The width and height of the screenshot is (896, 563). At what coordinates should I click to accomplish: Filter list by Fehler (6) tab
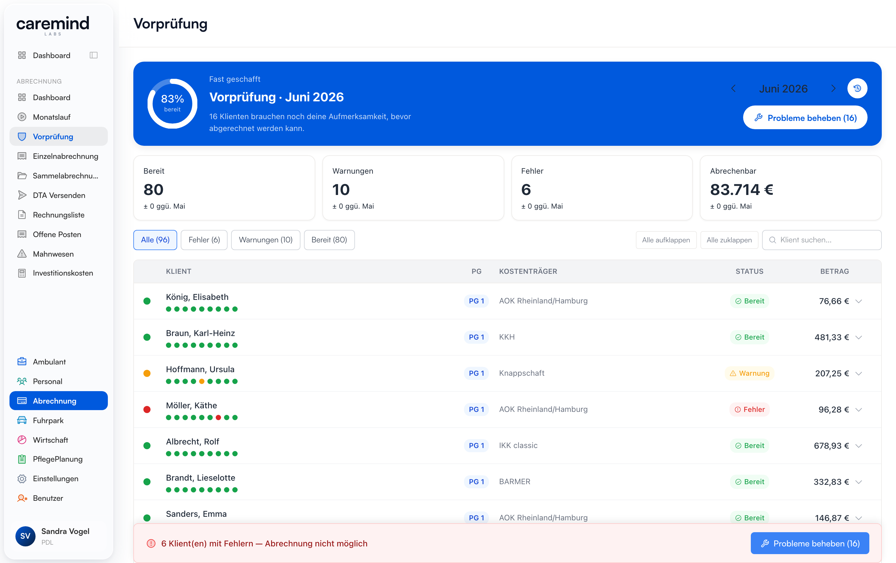[204, 240]
